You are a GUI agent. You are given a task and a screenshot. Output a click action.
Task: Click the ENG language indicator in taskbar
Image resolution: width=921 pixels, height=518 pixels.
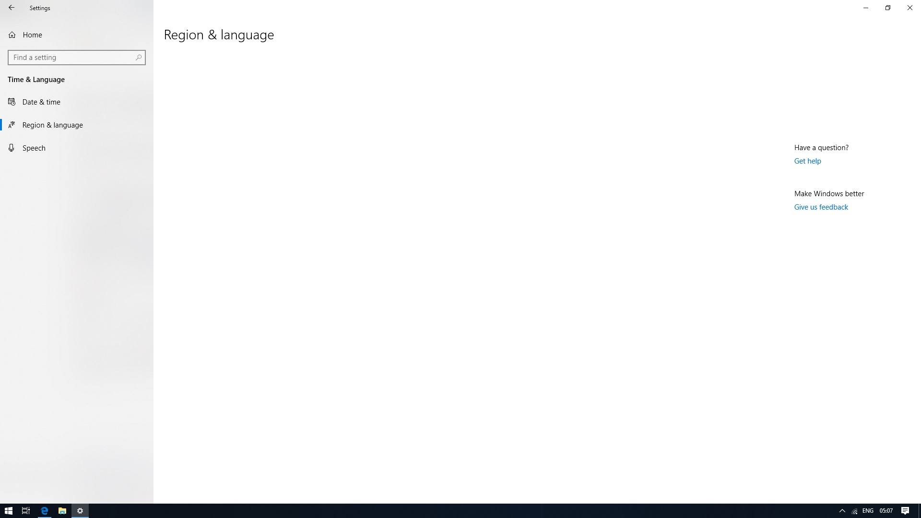[868, 510]
